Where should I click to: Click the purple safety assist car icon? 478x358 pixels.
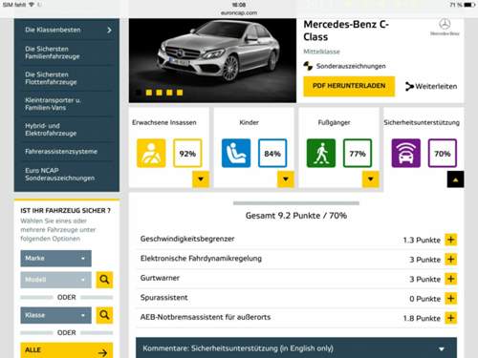click(x=406, y=153)
